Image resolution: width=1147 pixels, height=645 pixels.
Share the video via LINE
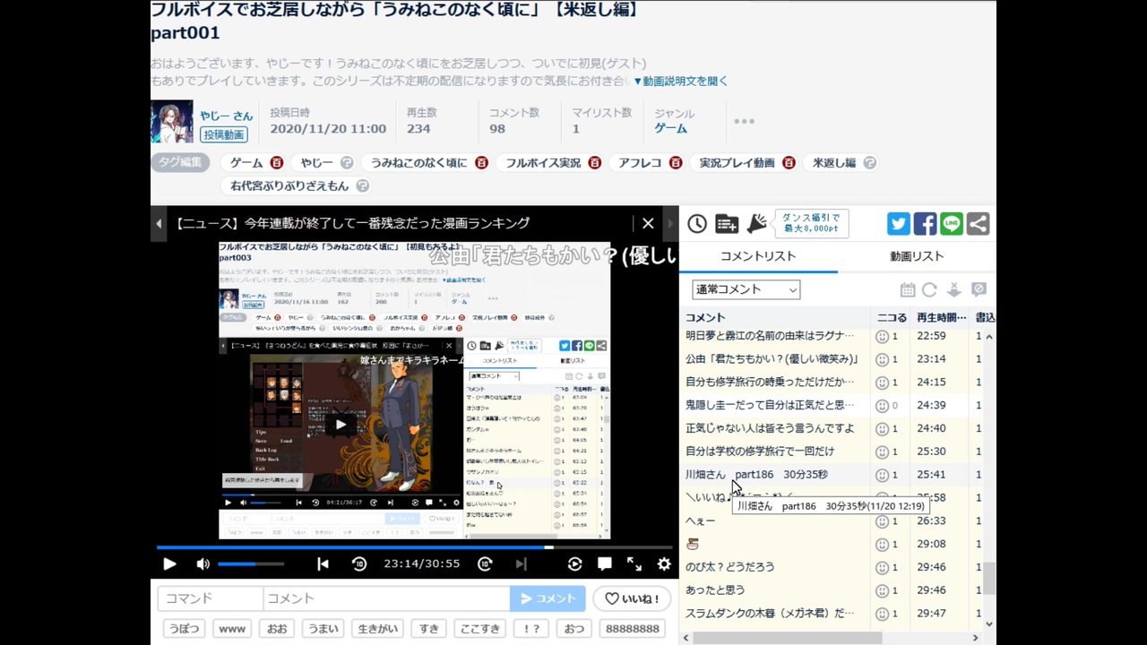click(952, 224)
